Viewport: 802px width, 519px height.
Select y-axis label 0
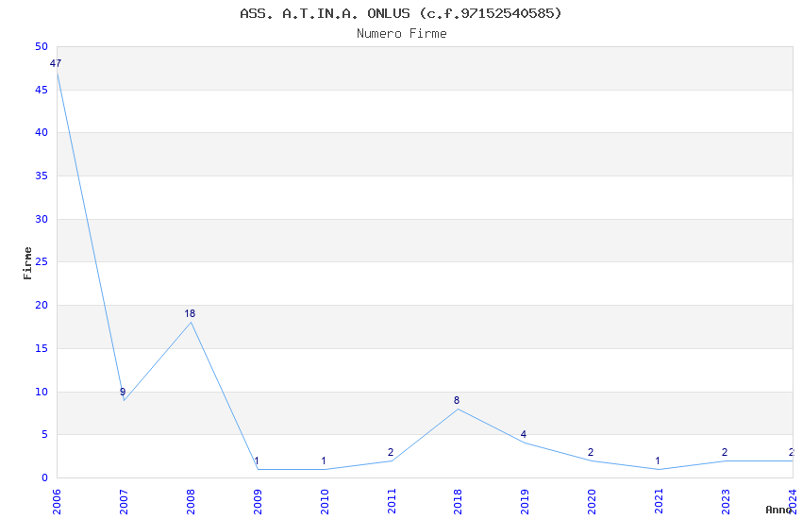(x=44, y=477)
